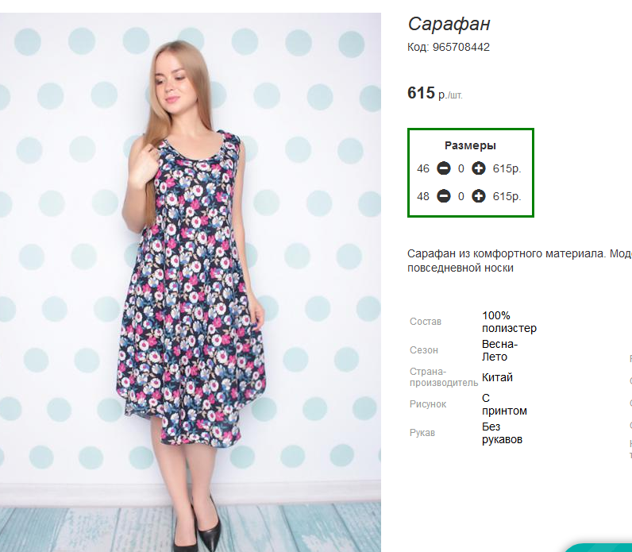Click the Китай country value

click(497, 377)
